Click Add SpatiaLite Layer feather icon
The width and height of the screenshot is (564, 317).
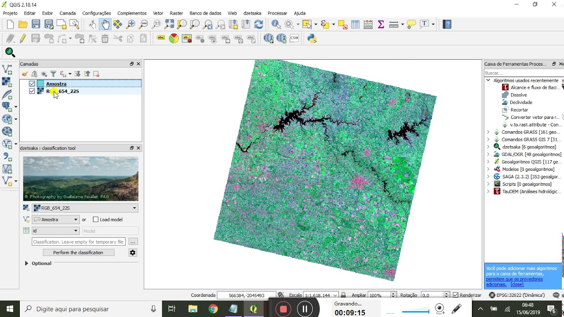[x=7, y=94]
